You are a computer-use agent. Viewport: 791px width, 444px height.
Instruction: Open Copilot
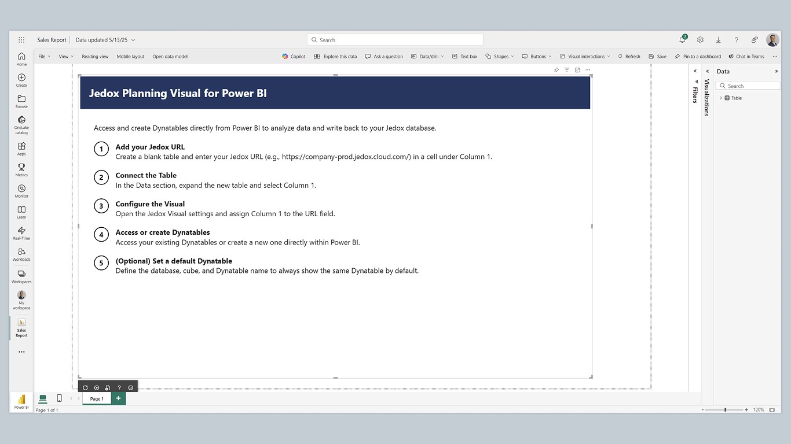coord(294,57)
